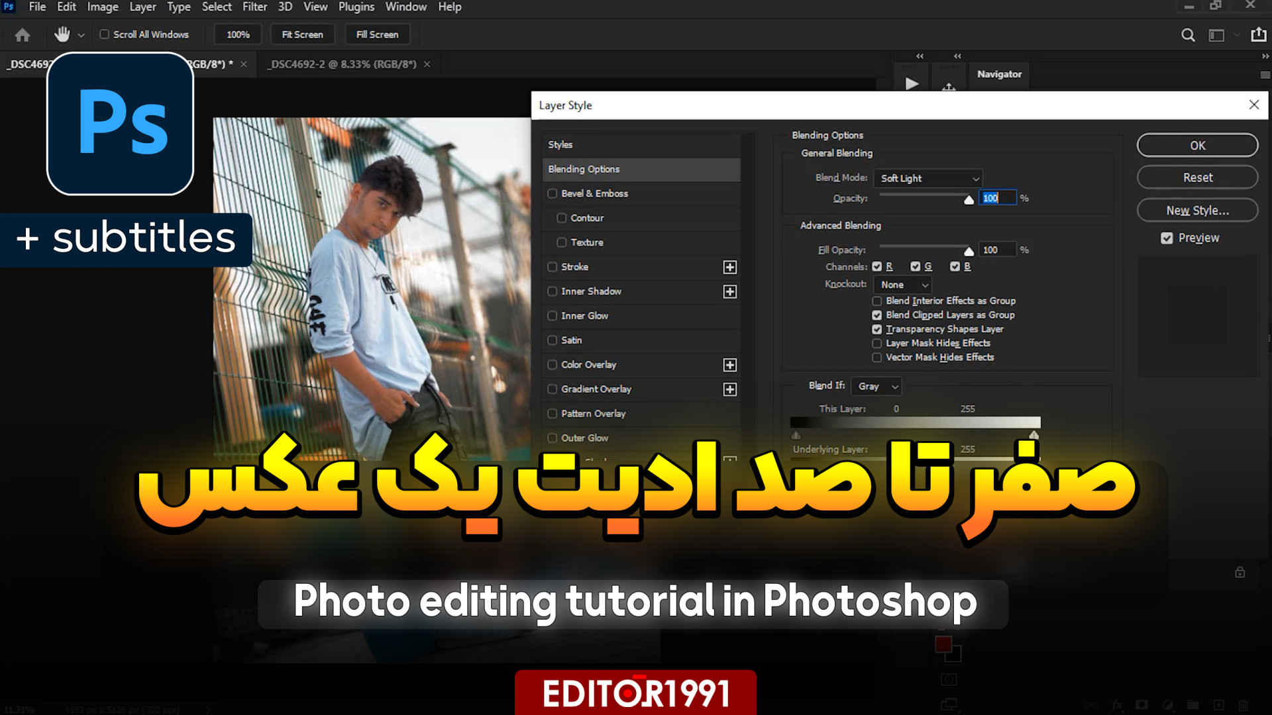Uncheck Blend Clipped Layers as Group
This screenshot has height=715, width=1272.
coord(876,315)
